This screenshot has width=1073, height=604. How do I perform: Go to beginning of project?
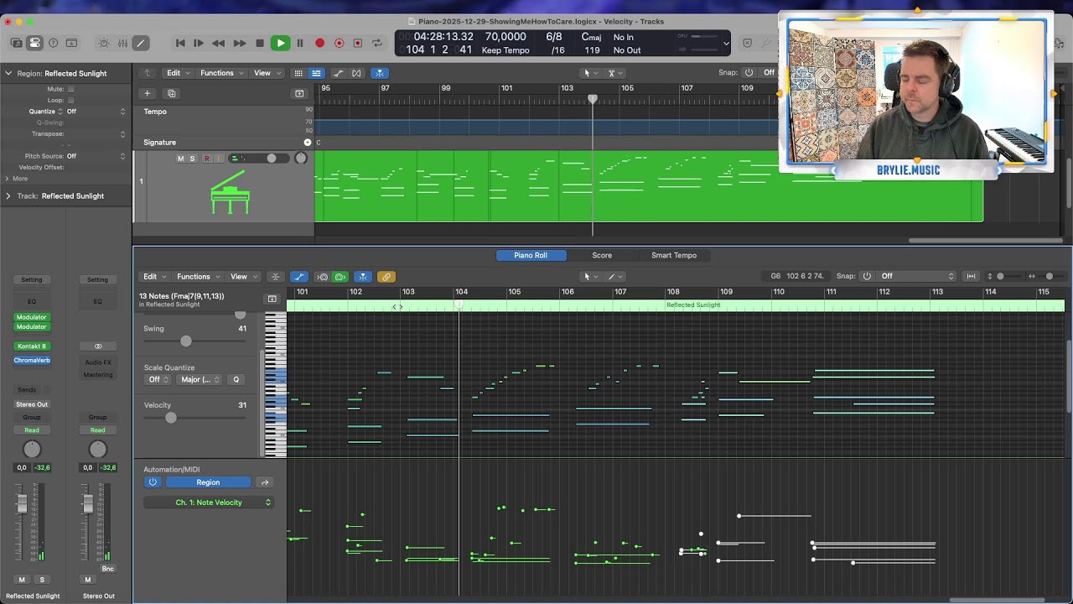(x=180, y=43)
